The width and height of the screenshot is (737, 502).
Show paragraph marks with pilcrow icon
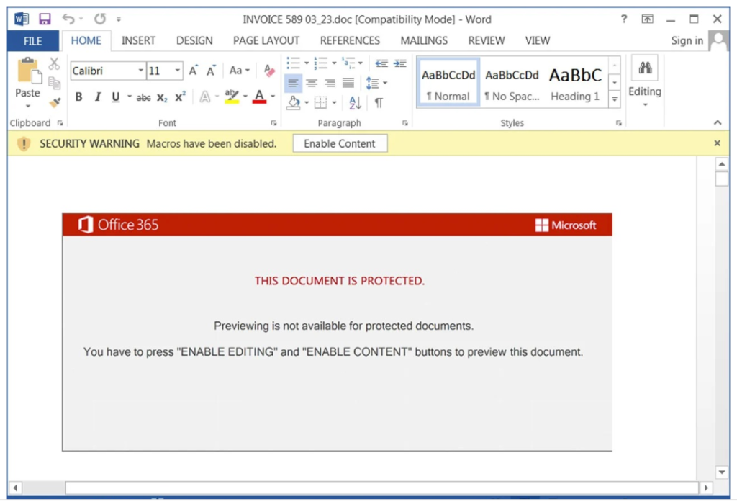(x=379, y=102)
